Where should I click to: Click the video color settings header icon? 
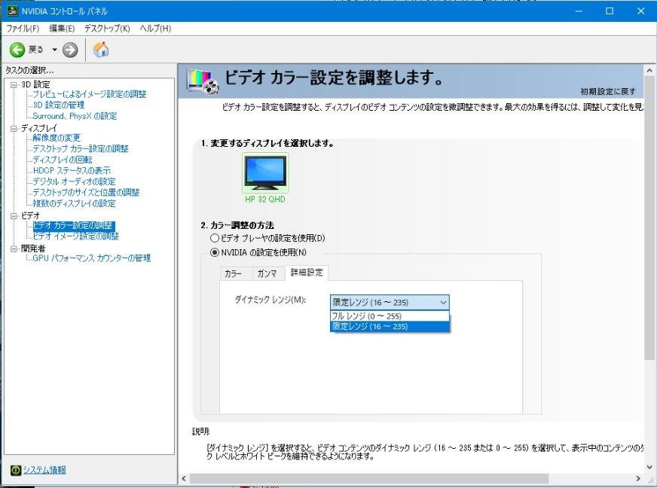pos(203,81)
